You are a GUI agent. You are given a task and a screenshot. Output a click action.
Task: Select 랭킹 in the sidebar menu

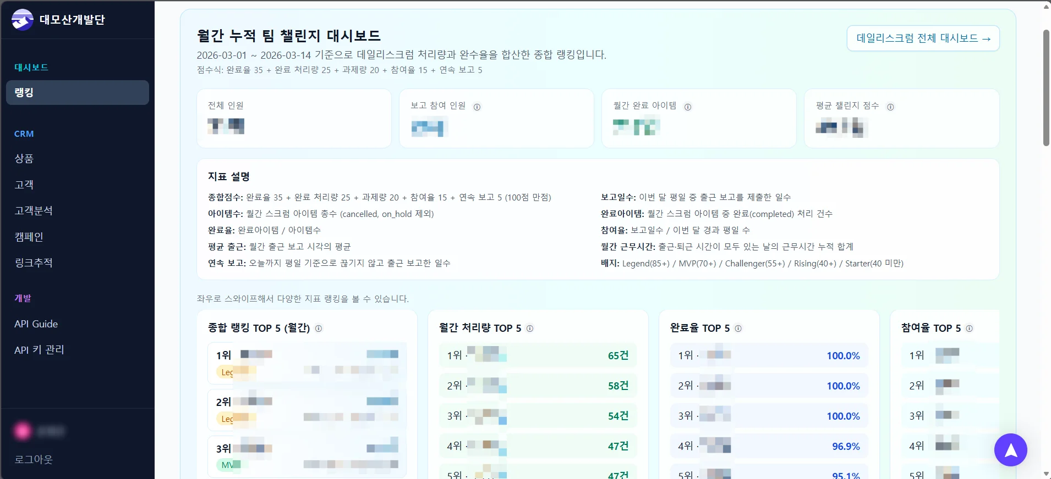pyautogui.click(x=77, y=92)
